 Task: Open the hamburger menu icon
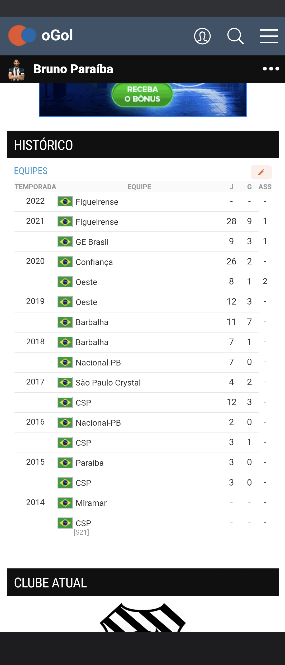pos(269,36)
